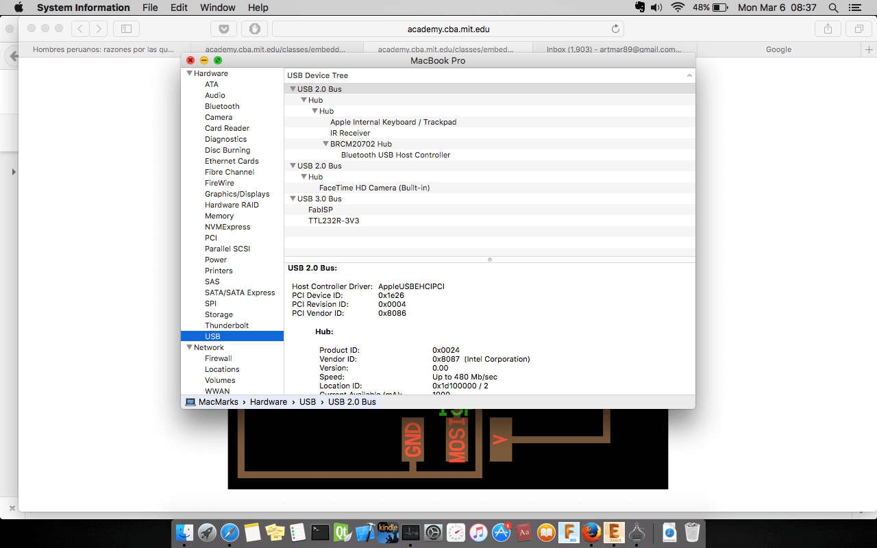Select FaceTime HD Camera (Built-in) row
Viewport: 877px width, 548px height.
coord(490,188)
